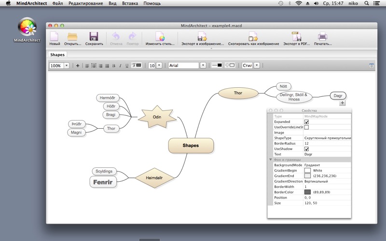The height and width of the screenshot is (241, 386).
Task: Select the Scyldings node
Action: pos(104,171)
